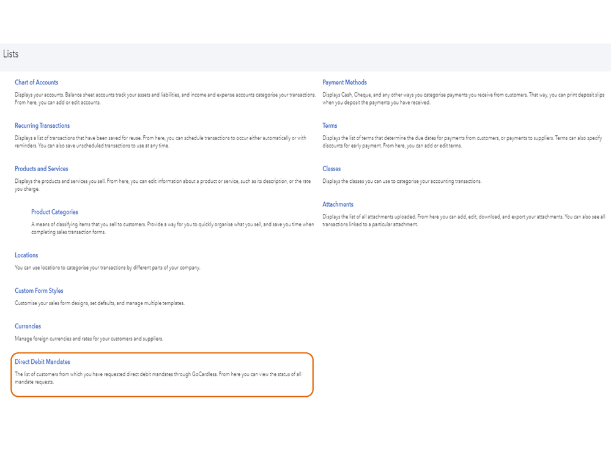Click Custom Form Styles link
Viewport: 611px width, 458px height.
(x=39, y=291)
